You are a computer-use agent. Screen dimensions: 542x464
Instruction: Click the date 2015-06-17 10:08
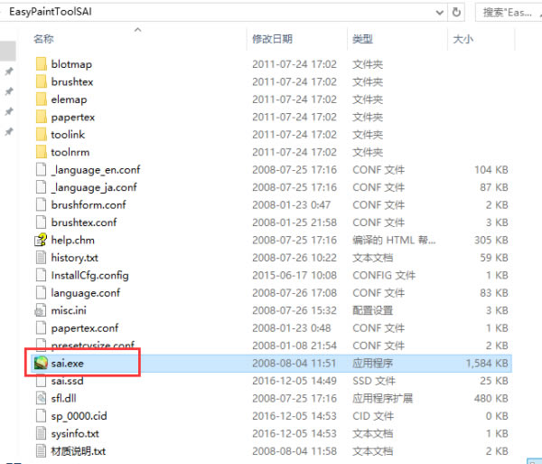tap(294, 276)
